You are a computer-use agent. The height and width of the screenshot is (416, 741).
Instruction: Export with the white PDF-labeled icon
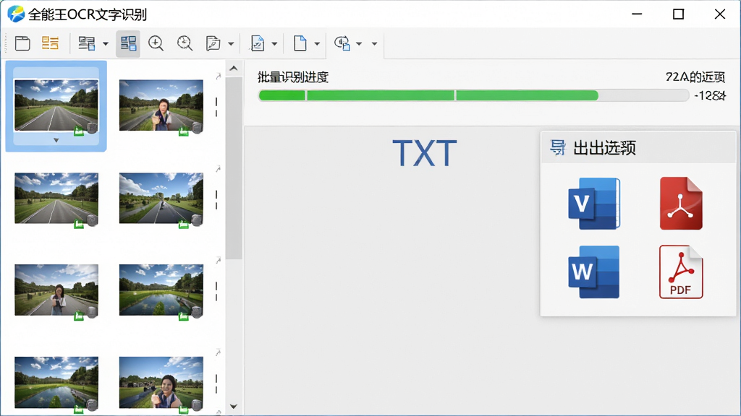681,272
